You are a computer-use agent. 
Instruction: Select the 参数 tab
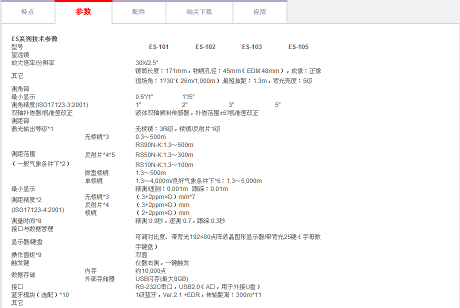pyautogui.click(x=83, y=12)
